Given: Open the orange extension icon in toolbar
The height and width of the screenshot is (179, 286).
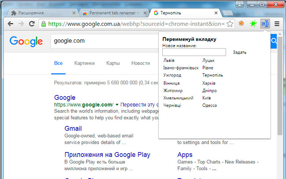Looking at the screenshot, I should coord(241,23).
